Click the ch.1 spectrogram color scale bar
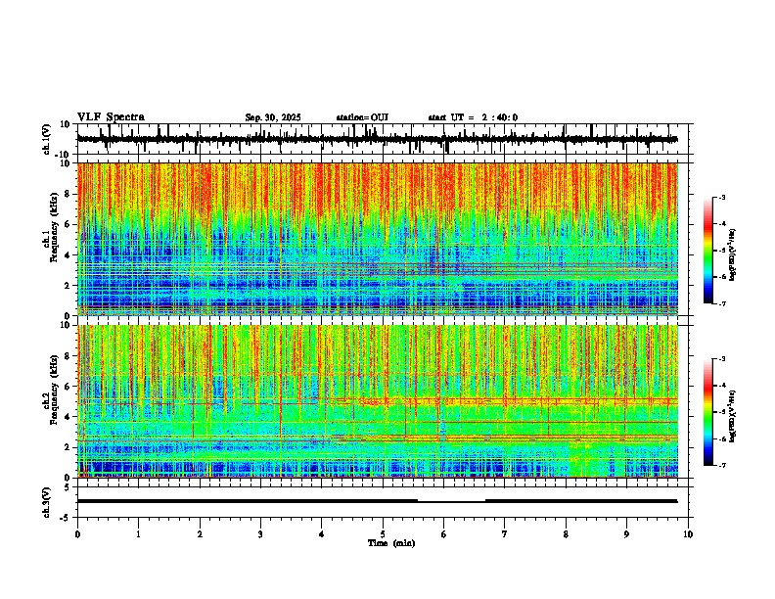775x599 pixels. pyautogui.click(x=708, y=251)
